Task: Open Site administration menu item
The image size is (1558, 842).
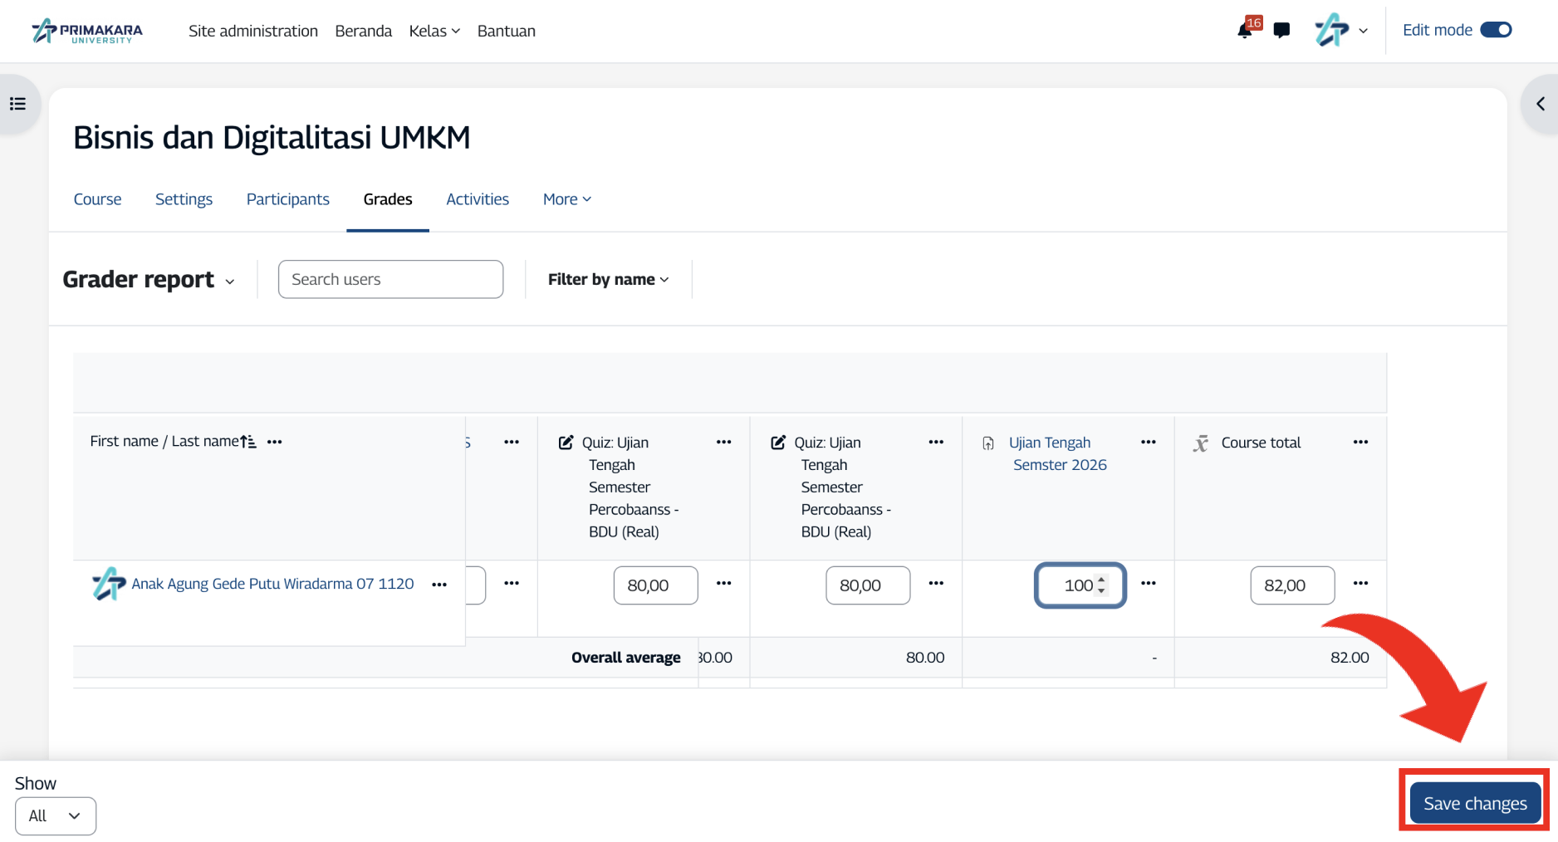Action: pos(253,31)
